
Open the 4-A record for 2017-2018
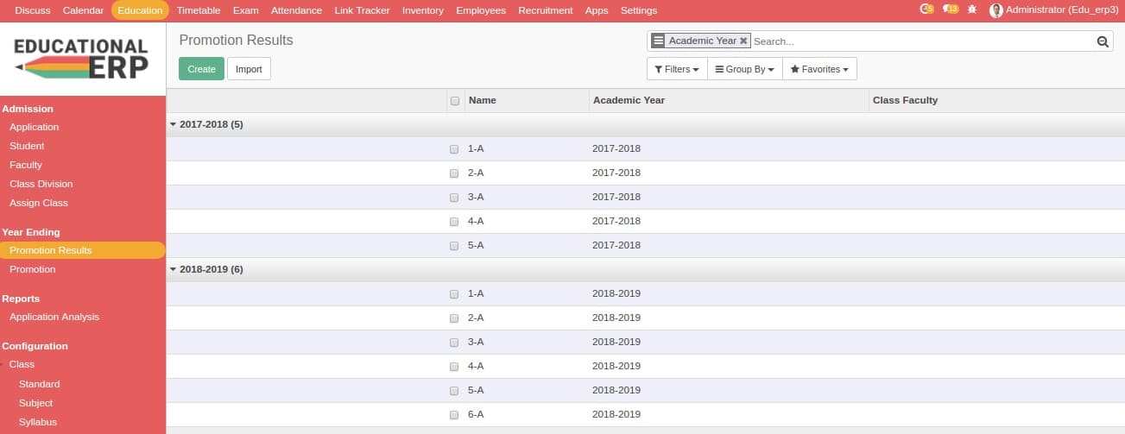645,221
